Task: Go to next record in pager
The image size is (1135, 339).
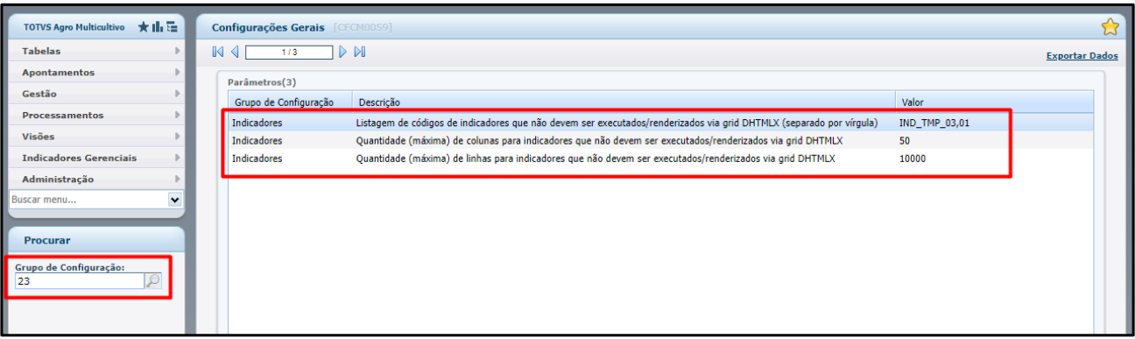Action: point(343,53)
